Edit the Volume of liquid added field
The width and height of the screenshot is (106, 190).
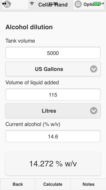point(53,94)
